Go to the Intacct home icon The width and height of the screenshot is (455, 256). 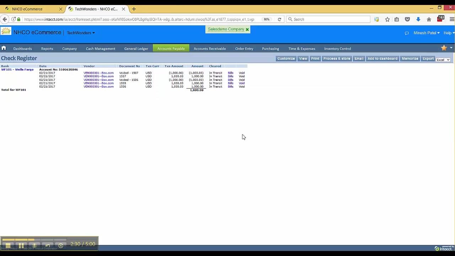click(4, 48)
